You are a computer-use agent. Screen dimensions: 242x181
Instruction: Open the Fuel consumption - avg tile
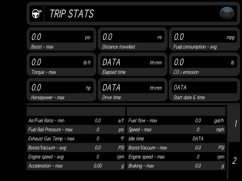point(204,39)
